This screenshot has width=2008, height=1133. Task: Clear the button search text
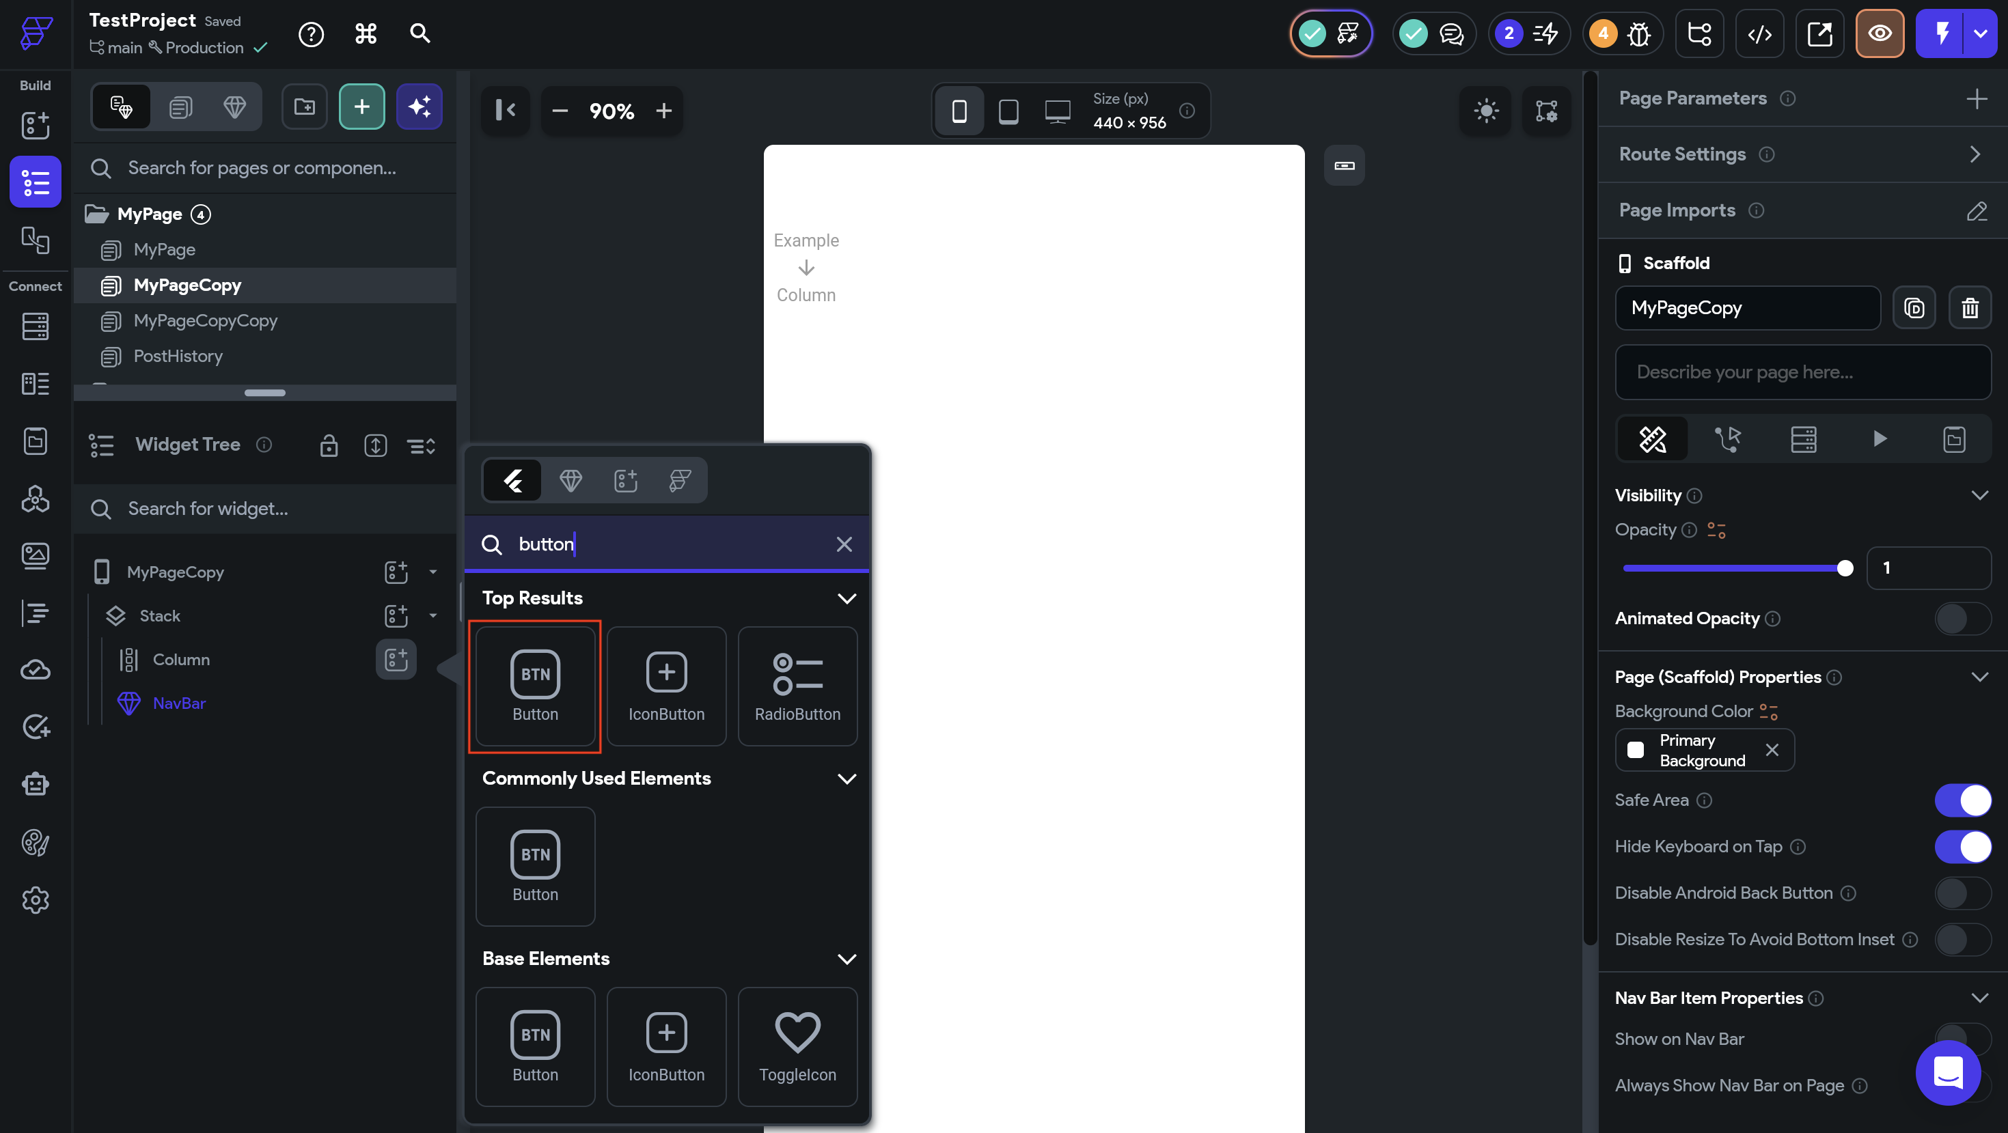pyautogui.click(x=843, y=544)
